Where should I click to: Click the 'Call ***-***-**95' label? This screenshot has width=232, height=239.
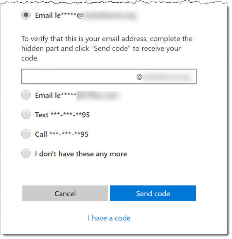click(61, 135)
